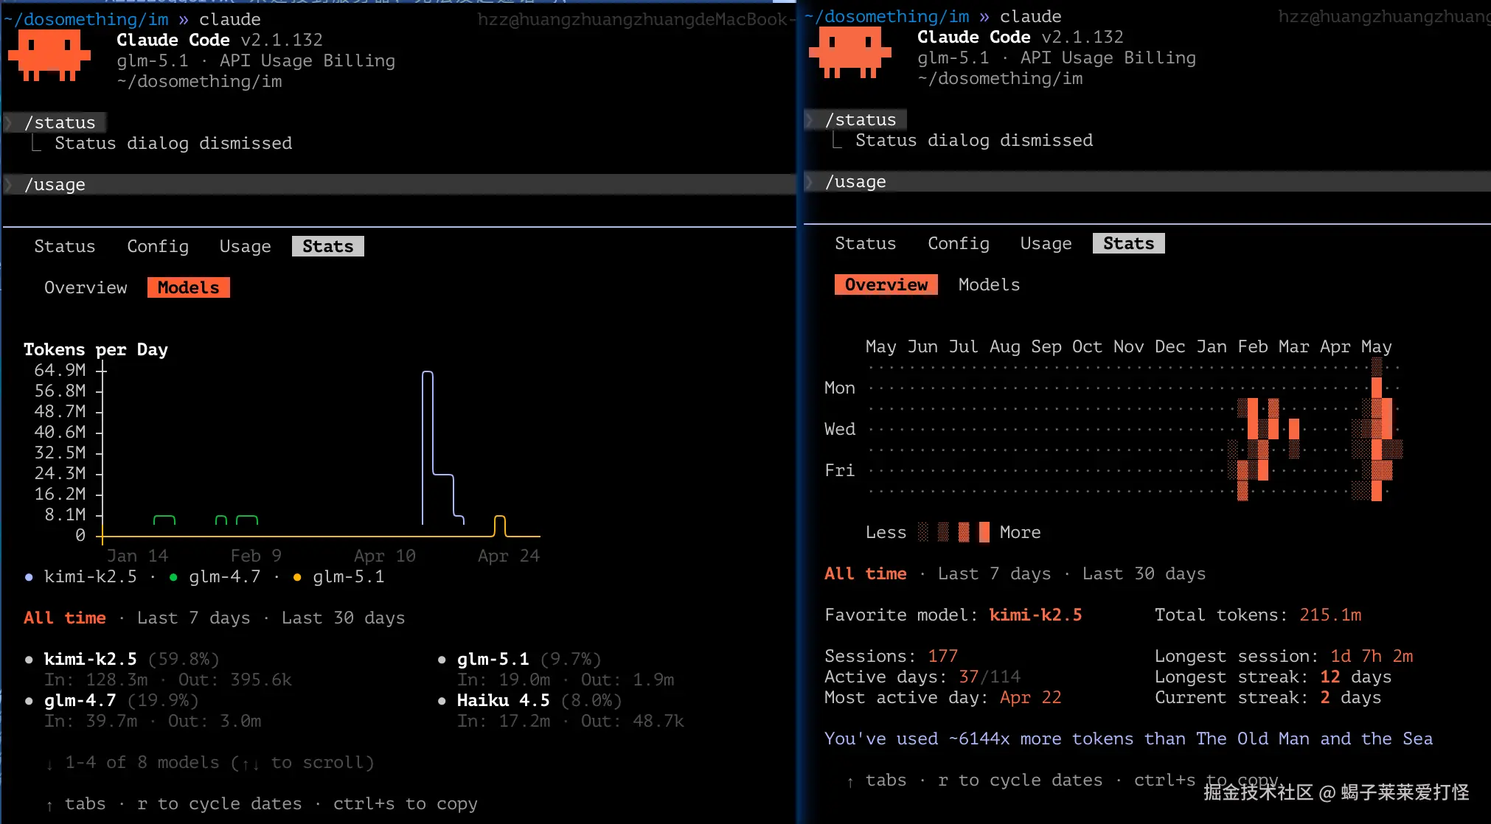Click favorite model value "kimi-k2.5"
This screenshot has height=824, width=1491.
point(1036,615)
